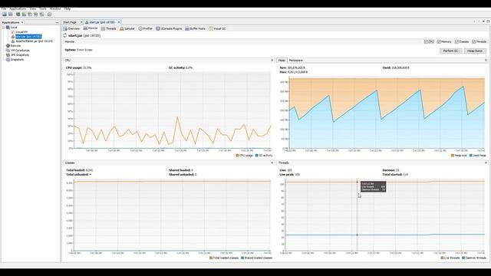
Task: Select the Monitor tab
Action: pyautogui.click(x=91, y=28)
